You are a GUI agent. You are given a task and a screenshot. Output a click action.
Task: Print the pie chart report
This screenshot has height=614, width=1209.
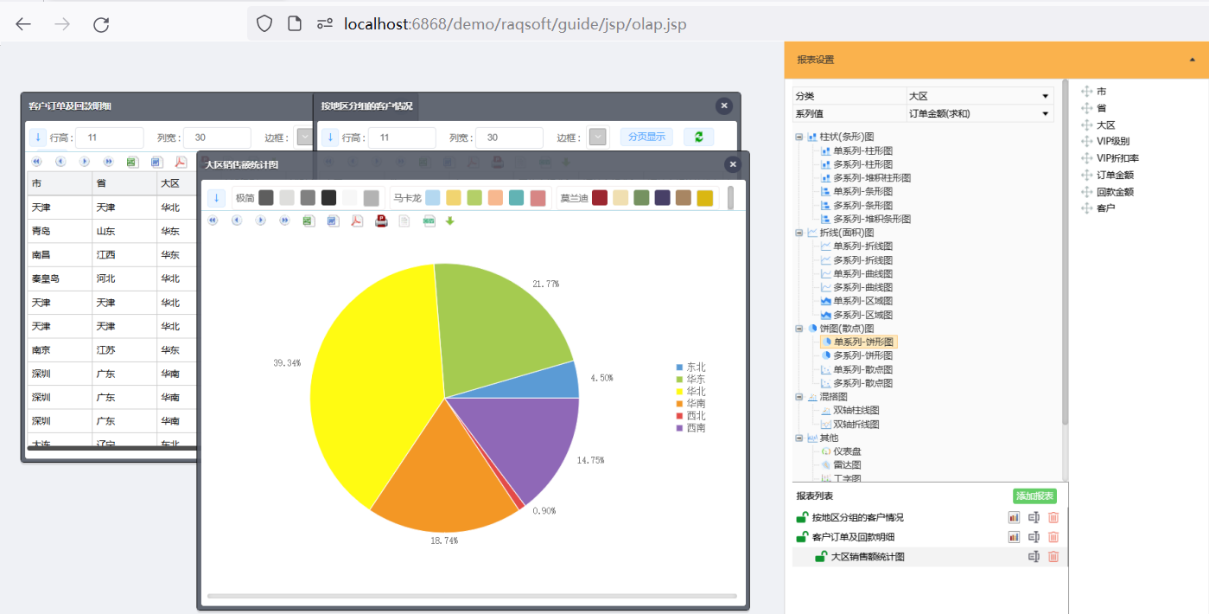pyautogui.click(x=381, y=221)
